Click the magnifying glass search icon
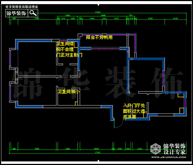Screen dimensions: 193x165 tap(33, 13)
